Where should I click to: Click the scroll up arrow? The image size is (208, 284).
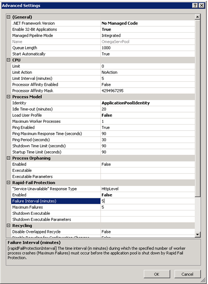tap(198, 17)
